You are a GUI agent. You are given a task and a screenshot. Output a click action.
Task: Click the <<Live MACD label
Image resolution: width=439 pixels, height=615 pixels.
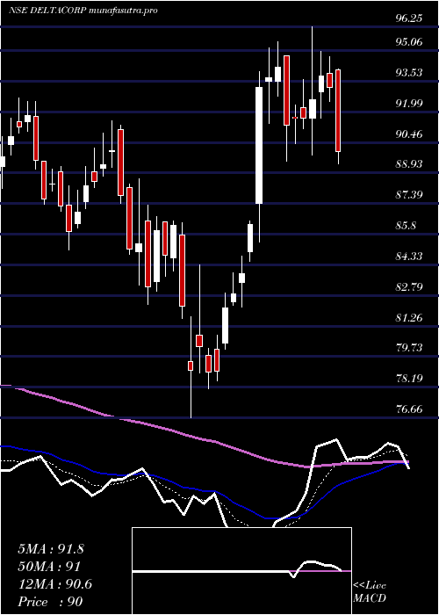point(370,592)
